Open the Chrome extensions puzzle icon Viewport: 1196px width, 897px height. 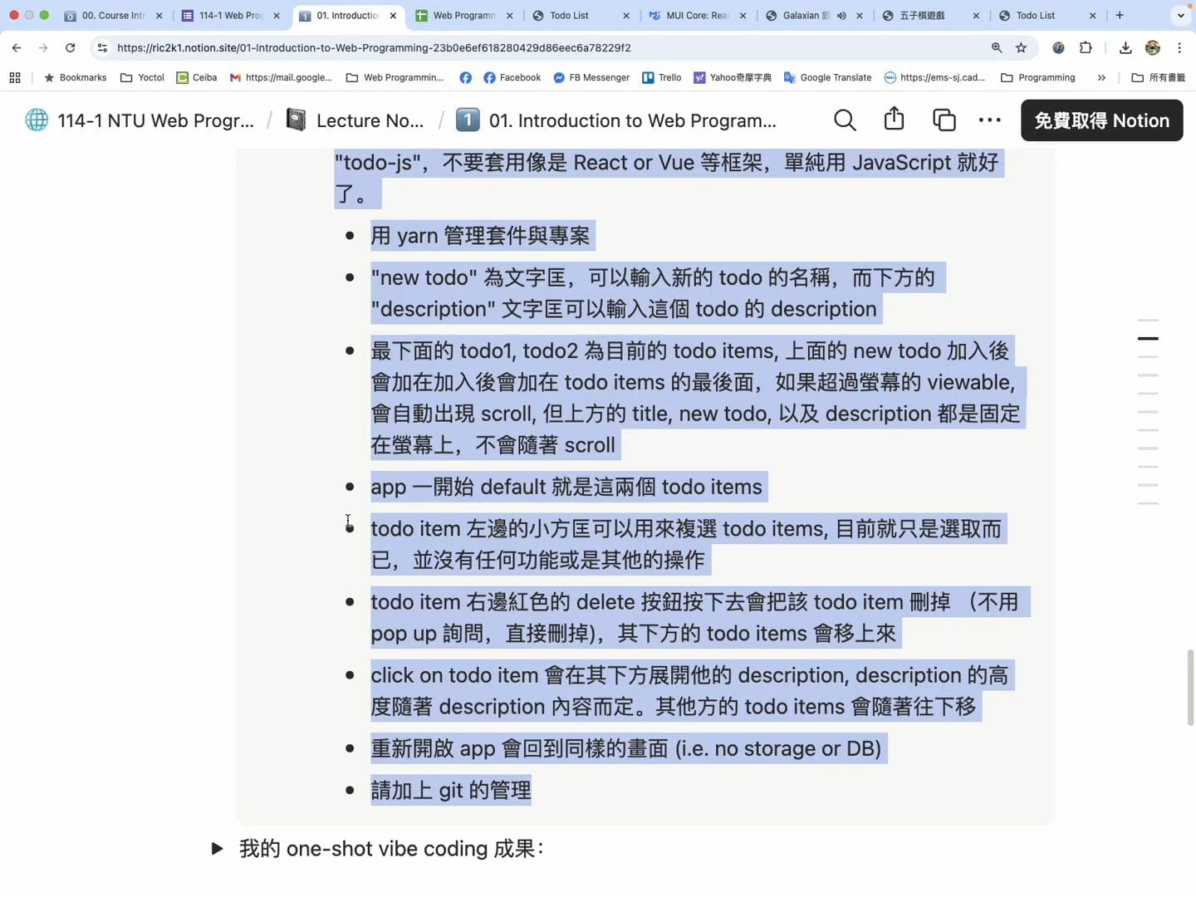pos(1086,48)
